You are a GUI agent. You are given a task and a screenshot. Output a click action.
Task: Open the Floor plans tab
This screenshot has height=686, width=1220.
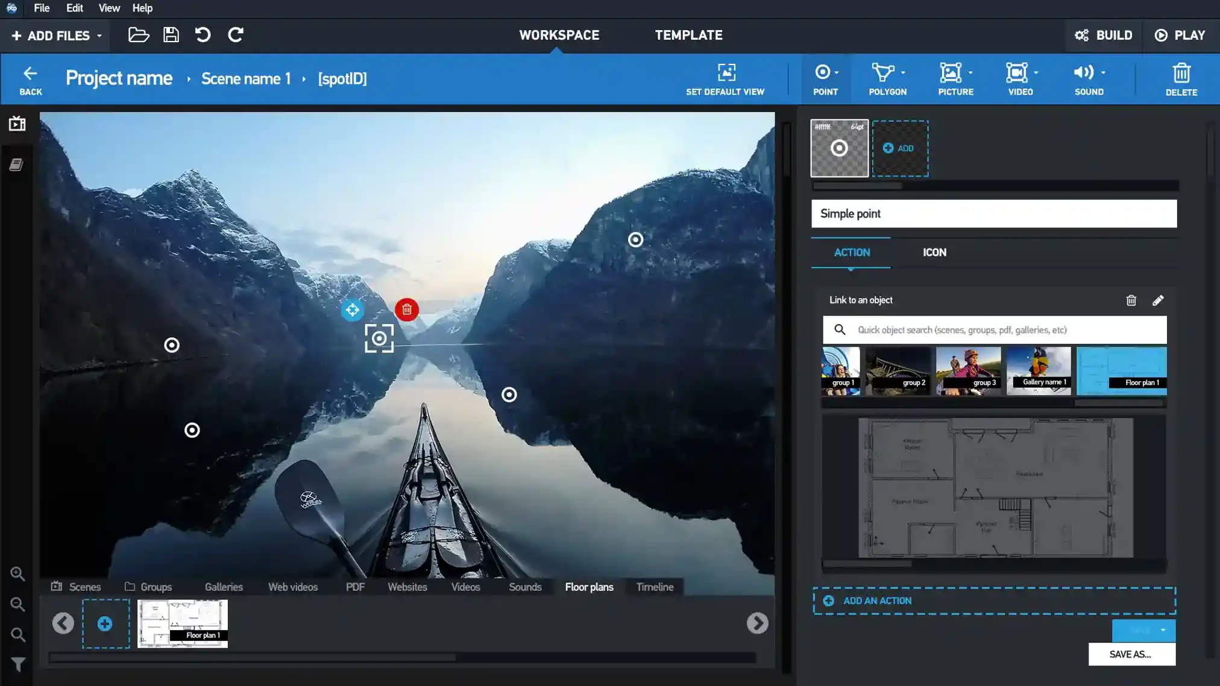coord(589,587)
